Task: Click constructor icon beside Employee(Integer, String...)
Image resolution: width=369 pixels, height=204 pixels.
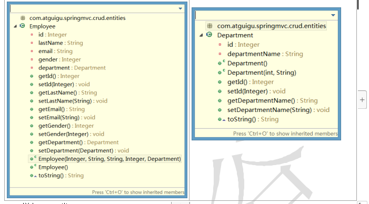Action: (x=33, y=159)
